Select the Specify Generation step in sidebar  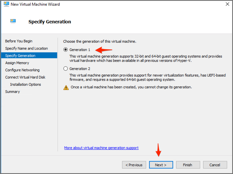(x=20, y=56)
